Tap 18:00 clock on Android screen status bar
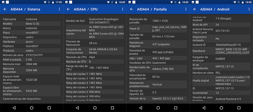The width and height of the screenshot is (253, 112). point(249,2)
